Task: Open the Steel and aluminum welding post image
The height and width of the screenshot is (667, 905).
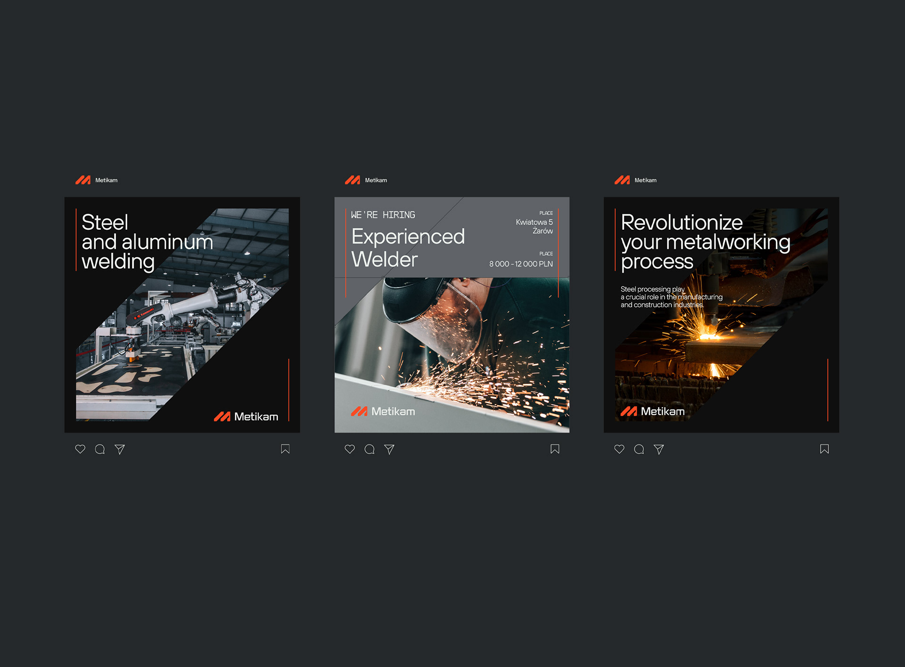Action: pyautogui.click(x=182, y=315)
